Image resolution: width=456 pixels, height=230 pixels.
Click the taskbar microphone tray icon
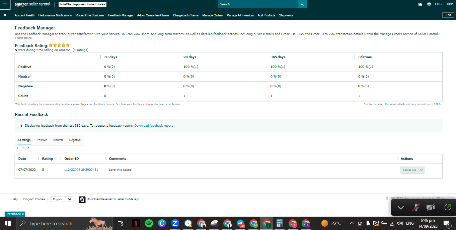(x=368, y=223)
